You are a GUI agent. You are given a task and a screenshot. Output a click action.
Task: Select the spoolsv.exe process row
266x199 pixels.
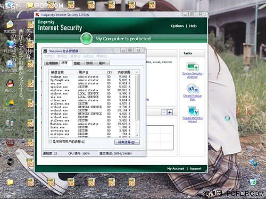pyautogui.click(x=92, y=86)
